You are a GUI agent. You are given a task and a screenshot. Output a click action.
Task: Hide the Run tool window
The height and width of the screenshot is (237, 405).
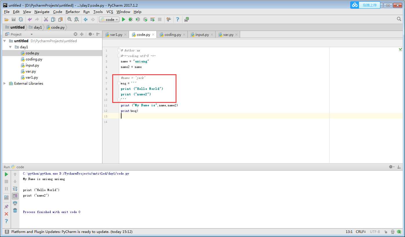399,167
